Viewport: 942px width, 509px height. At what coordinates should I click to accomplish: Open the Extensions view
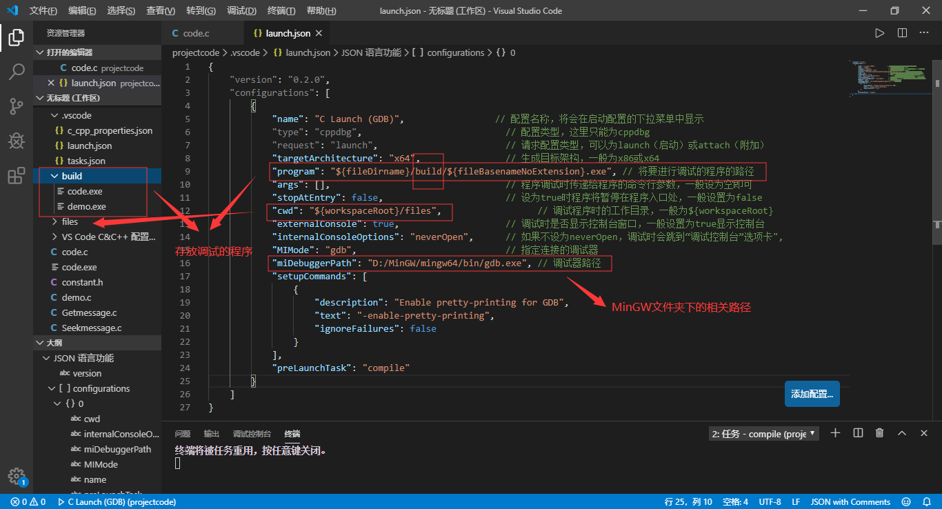17,176
